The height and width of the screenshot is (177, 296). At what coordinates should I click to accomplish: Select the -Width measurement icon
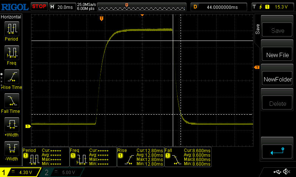tap(11, 149)
